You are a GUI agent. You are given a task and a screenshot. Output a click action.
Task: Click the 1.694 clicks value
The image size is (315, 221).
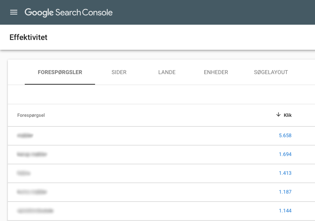click(285, 154)
